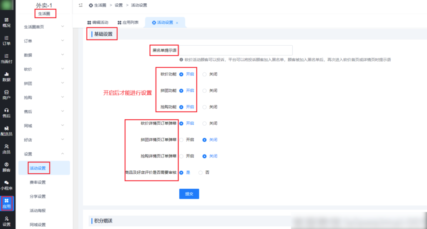Viewport: 427px width, 229px height.
Task: Turn on 拼团详情页订单弹幕 via 开启
Action: 181,140
